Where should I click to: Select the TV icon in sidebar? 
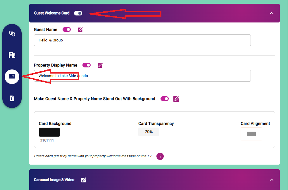[12, 77]
